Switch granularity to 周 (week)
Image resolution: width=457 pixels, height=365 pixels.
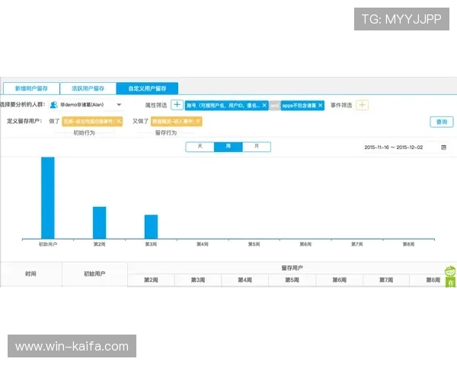pyautogui.click(x=228, y=147)
